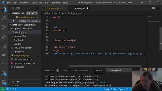This screenshot has width=162, height=91.
Task: Click the Problems count badge 2
Action: click(57, 71)
